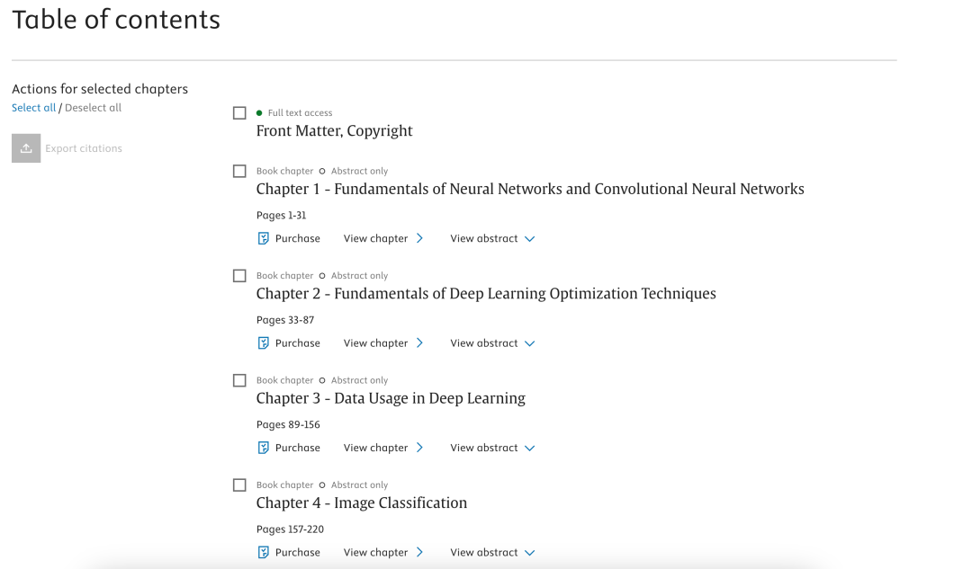The height and width of the screenshot is (569, 972).
Task: Click the arrow beside Chapter 1 View chapter
Action: click(x=419, y=238)
